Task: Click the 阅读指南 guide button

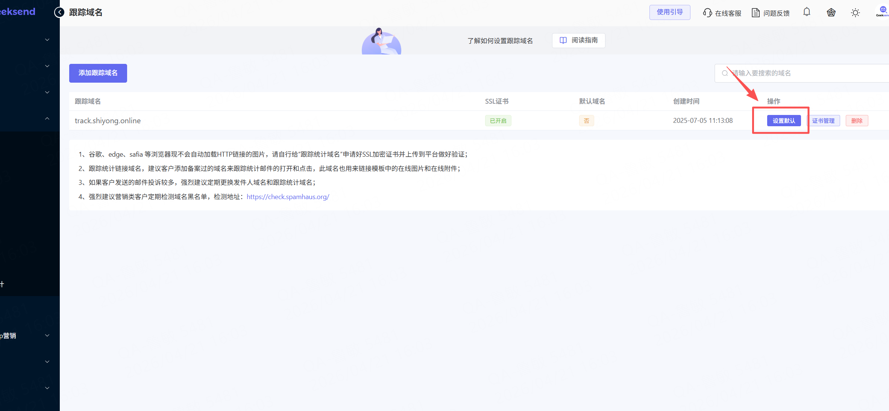Action: click(578, 40)
